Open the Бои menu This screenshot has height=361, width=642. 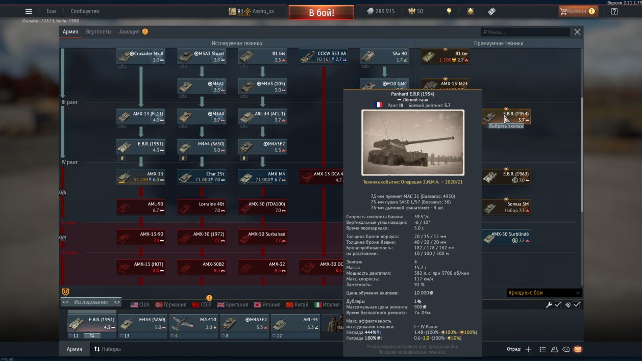point(52,11)
